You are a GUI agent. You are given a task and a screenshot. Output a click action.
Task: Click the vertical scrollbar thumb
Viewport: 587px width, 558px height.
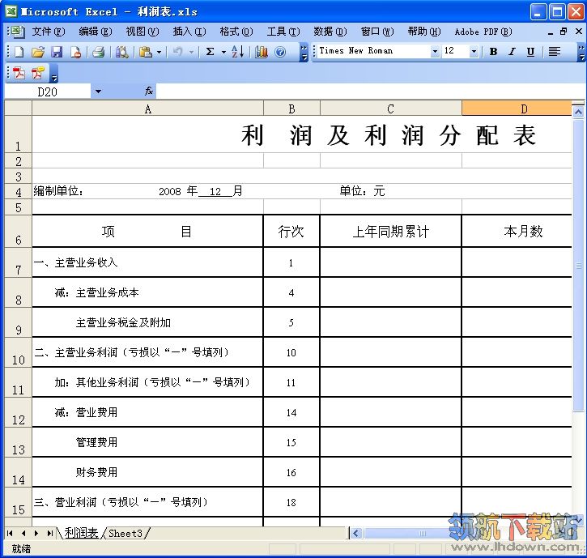click(578, 265)
